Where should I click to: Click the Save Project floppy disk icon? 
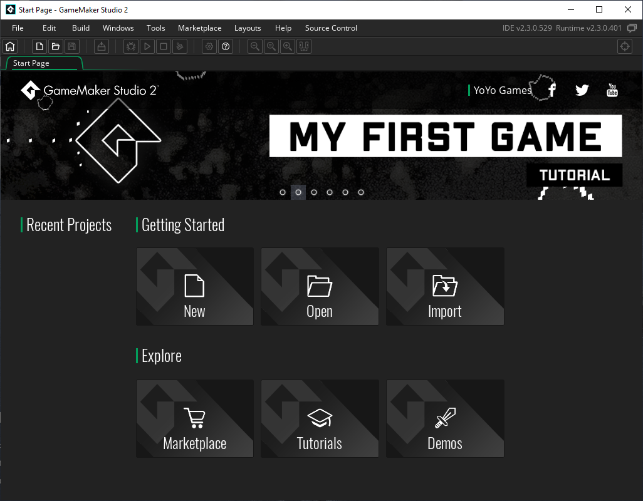(x=72, y=46)
